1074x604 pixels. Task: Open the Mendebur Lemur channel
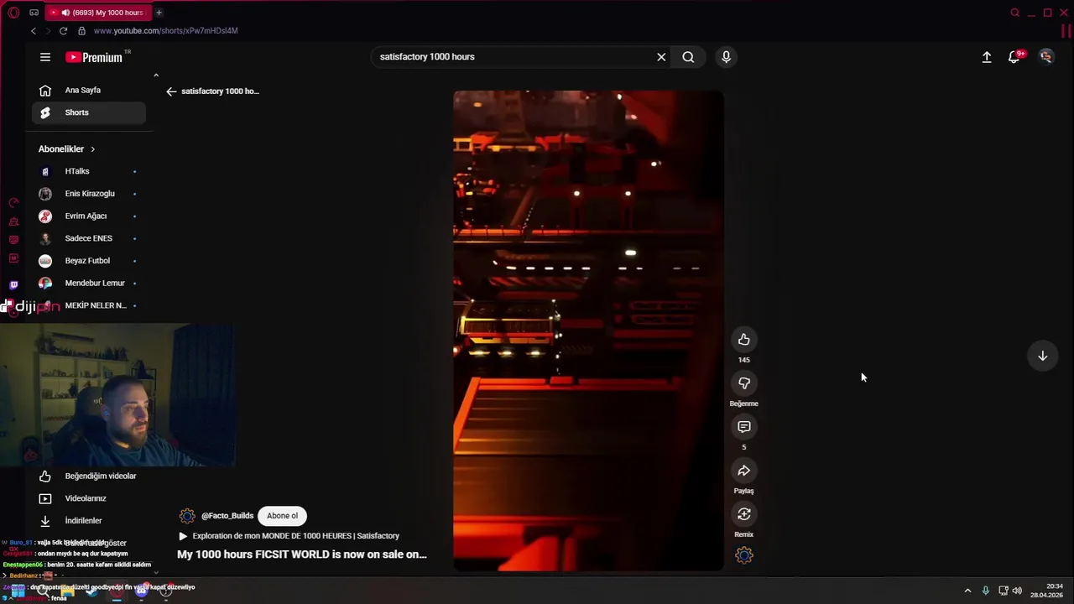click(x=89, y=284)
